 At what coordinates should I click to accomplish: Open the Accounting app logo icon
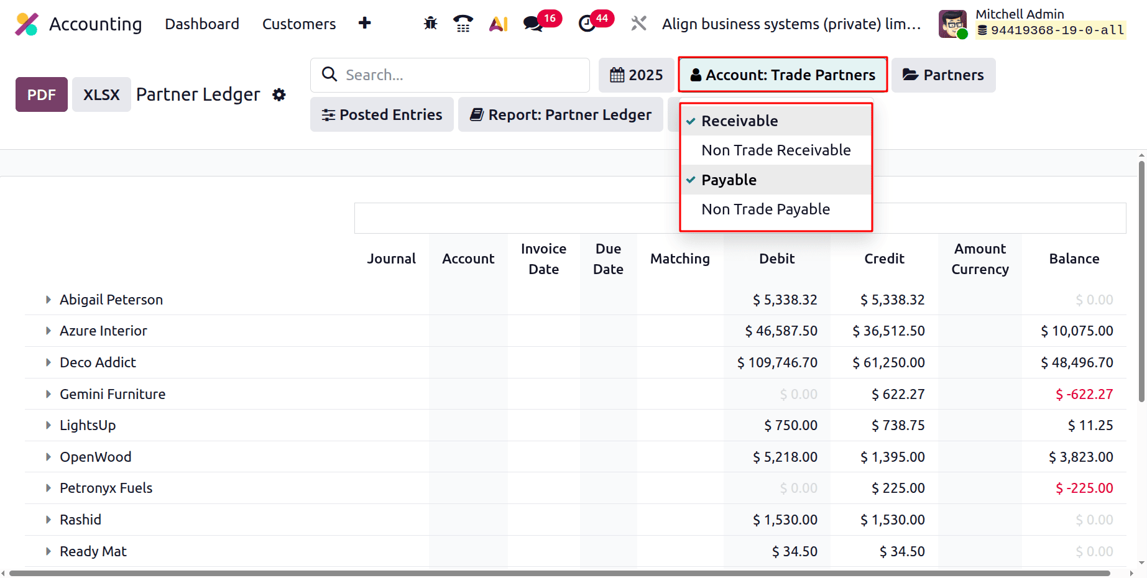27,24
